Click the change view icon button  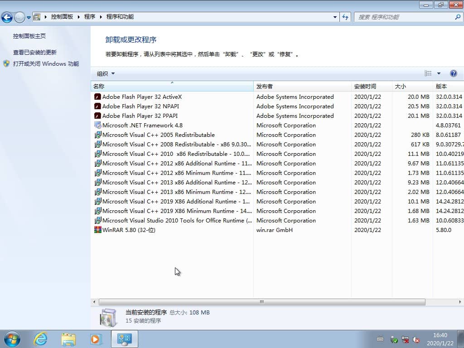click(428, 73)
